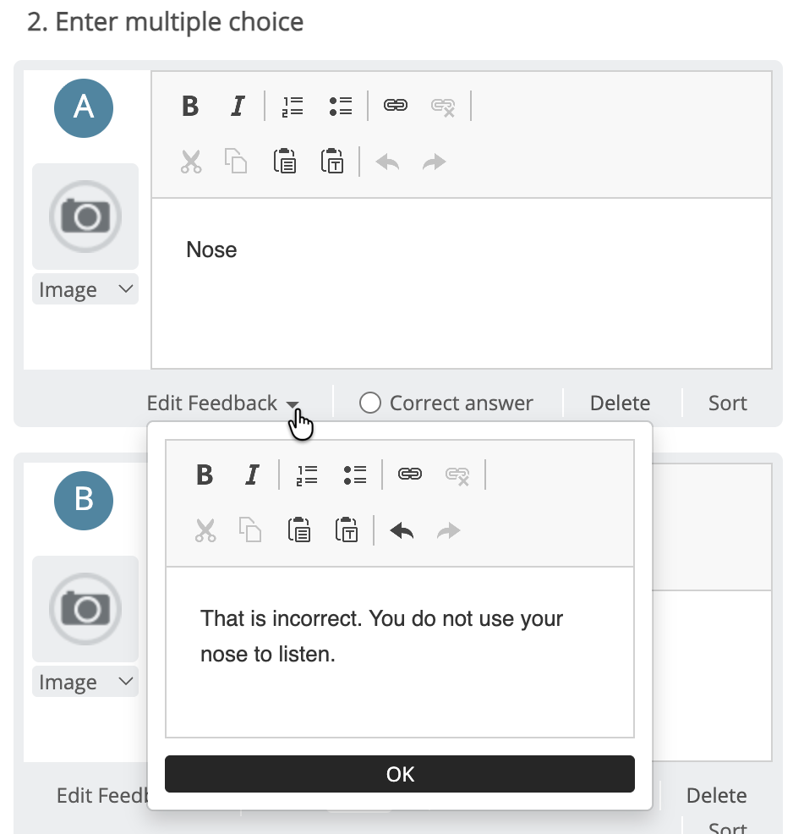This screenshot has height=834, width=793.
Task: Click Italic icon in answer A toolbar
Action: tap(238, 106)
